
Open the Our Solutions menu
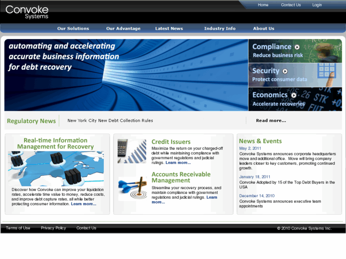73,29
